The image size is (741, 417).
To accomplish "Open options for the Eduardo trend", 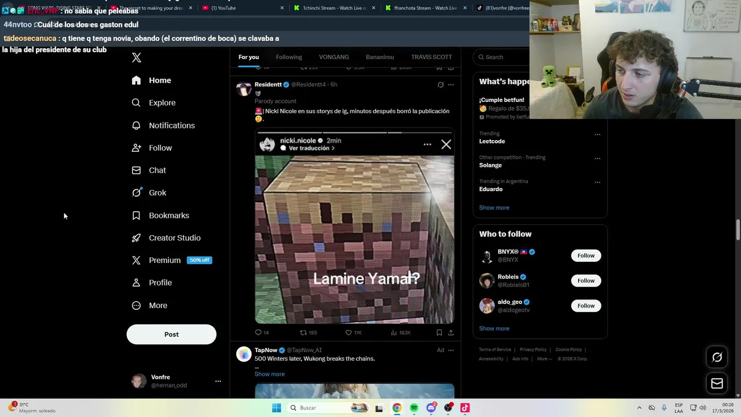I will tap(597, 182).
